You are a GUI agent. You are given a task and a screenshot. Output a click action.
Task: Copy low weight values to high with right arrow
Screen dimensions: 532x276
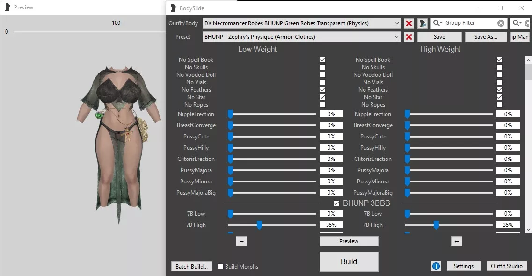click(x=241, y=241)
